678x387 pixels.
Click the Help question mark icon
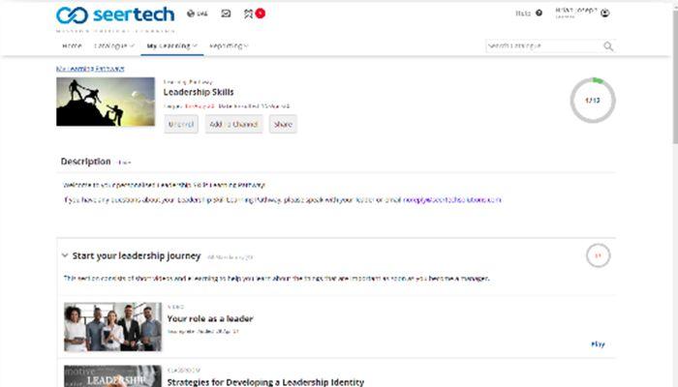point(539,13)
